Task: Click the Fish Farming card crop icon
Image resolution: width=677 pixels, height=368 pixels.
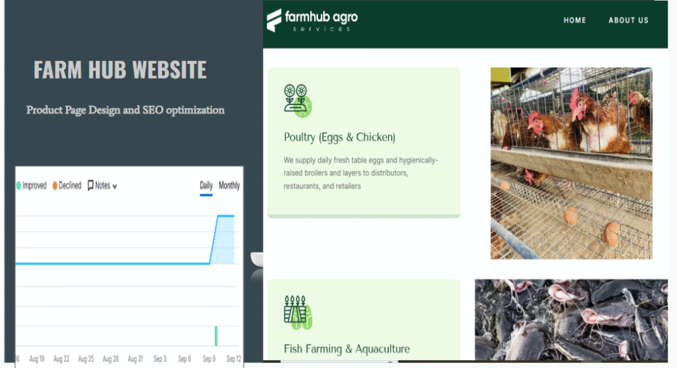Action: (297, 312)
